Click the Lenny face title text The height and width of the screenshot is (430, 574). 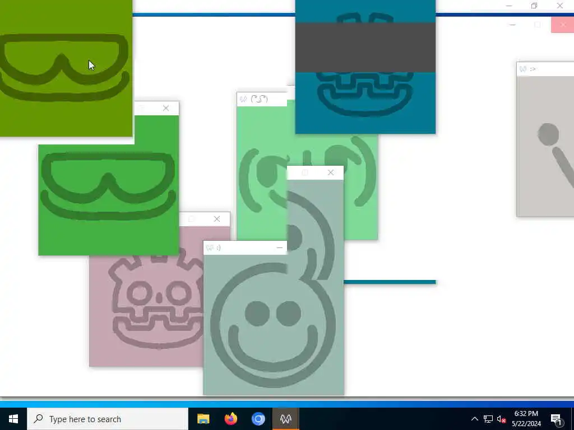(260, 99)
